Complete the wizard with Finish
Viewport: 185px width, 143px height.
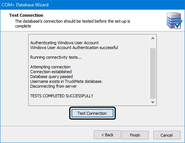point(135,135)
